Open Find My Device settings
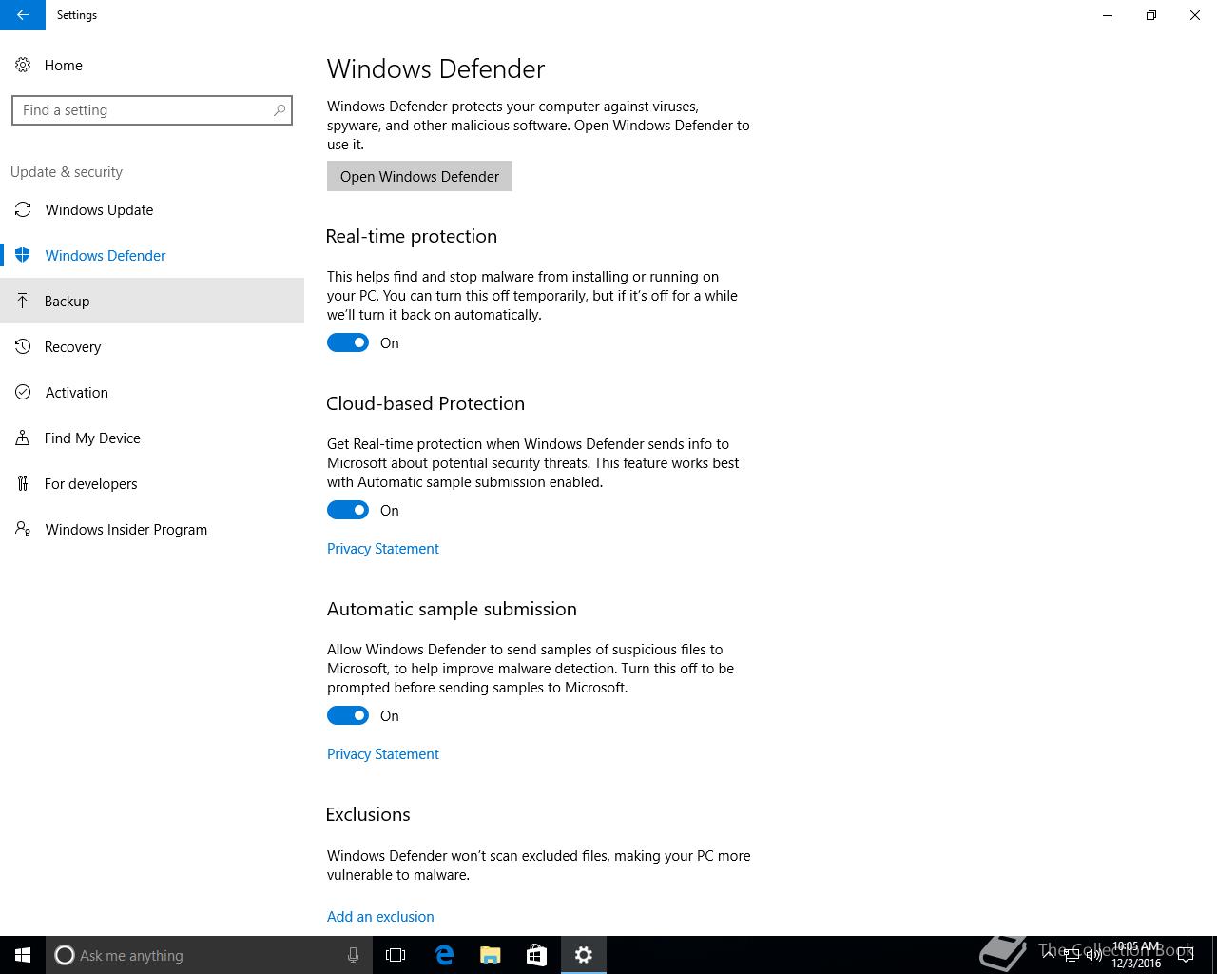This screenshot has width=1217, height=974. tap(152, 438)
